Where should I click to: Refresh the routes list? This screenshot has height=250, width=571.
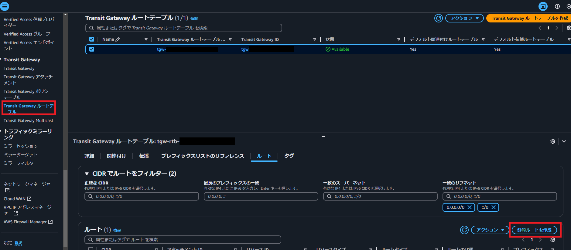click(464, 230)
